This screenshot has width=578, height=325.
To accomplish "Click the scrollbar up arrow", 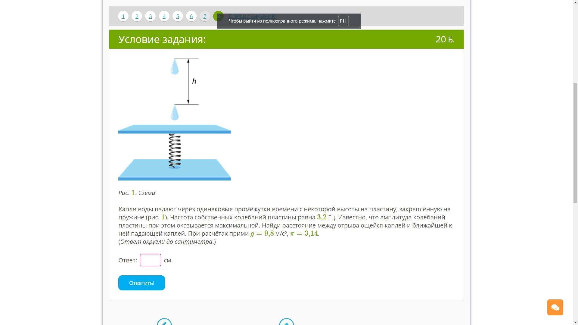I will click(575, 2).
